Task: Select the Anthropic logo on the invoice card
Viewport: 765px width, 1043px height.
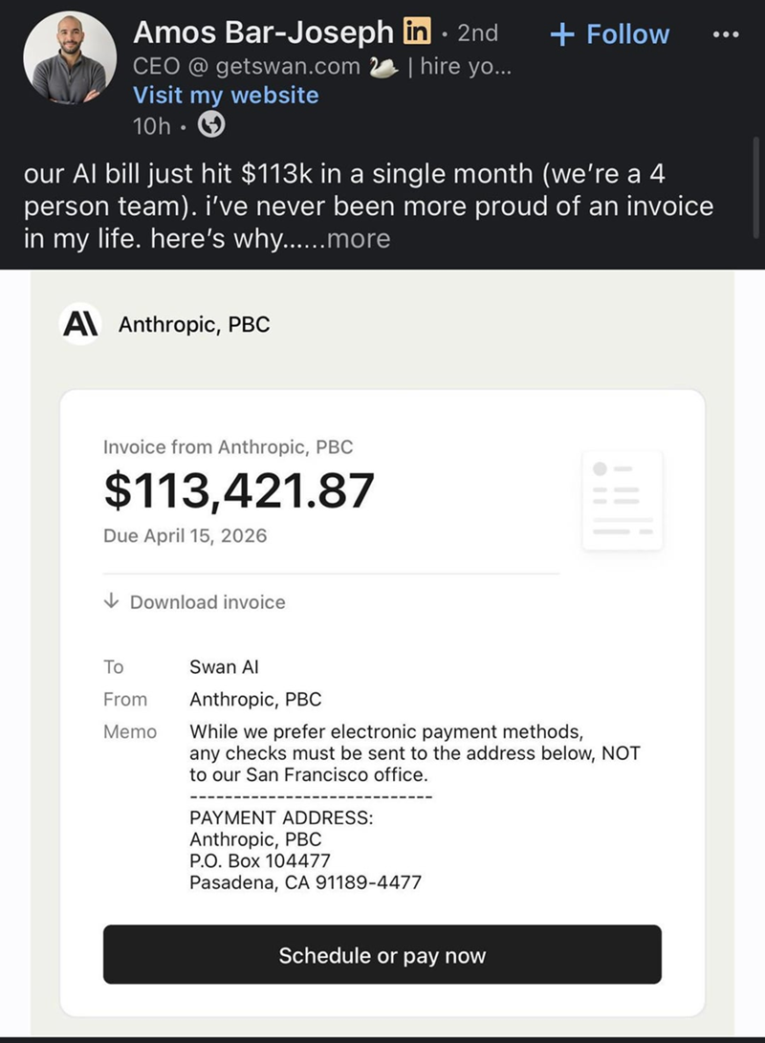Action: (78, 323)
